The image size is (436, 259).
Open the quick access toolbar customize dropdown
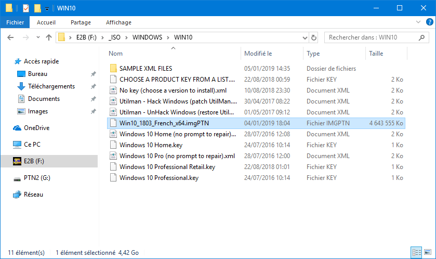(47, 9)
